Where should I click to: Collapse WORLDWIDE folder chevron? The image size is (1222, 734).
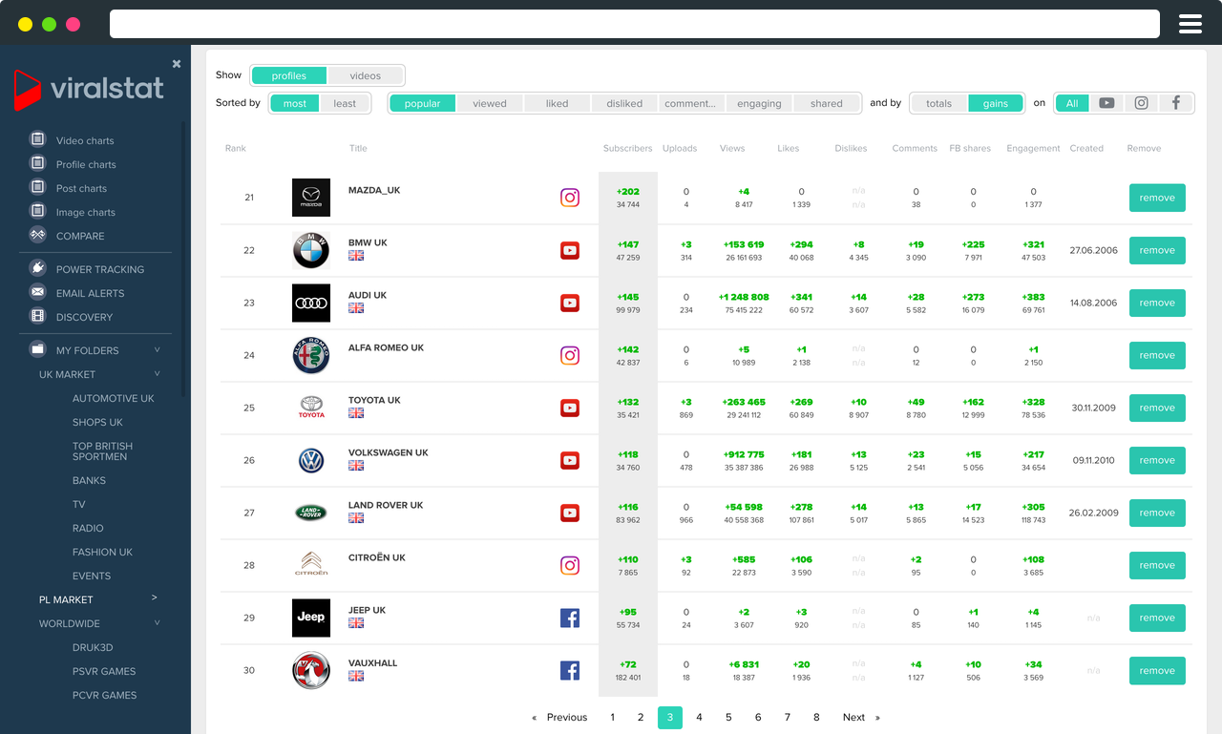[x=158, y=623]
